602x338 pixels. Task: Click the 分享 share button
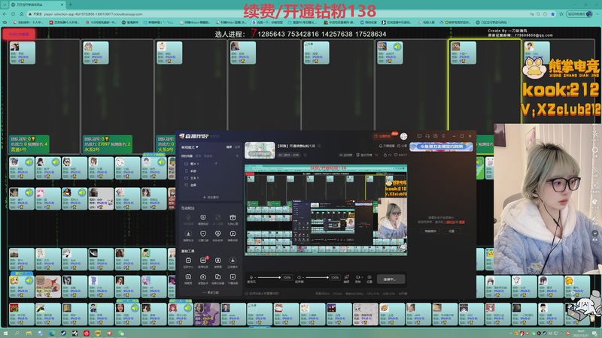point(403,146)
